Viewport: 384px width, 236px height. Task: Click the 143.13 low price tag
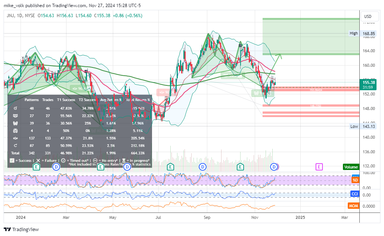pyautogui.click(x=369, y=126)
